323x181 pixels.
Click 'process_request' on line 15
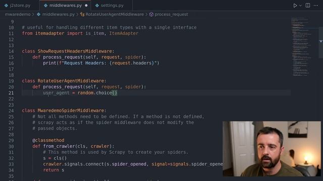click(x=63, y=57)
